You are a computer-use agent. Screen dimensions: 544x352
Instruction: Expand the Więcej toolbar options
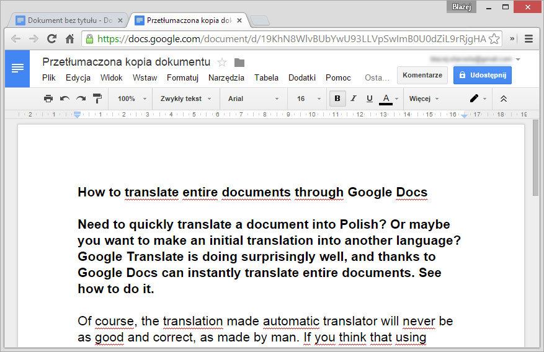(424, 99)
